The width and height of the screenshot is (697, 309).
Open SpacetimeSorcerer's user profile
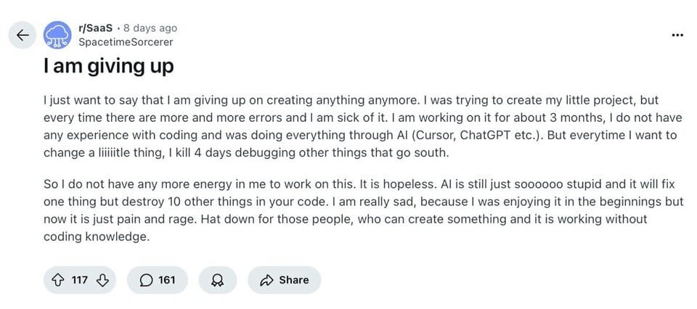point(125,41)
